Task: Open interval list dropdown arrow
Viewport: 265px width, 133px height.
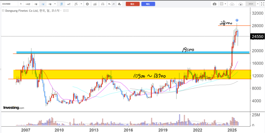Action: pyautogui.click(x=55, y=4)
